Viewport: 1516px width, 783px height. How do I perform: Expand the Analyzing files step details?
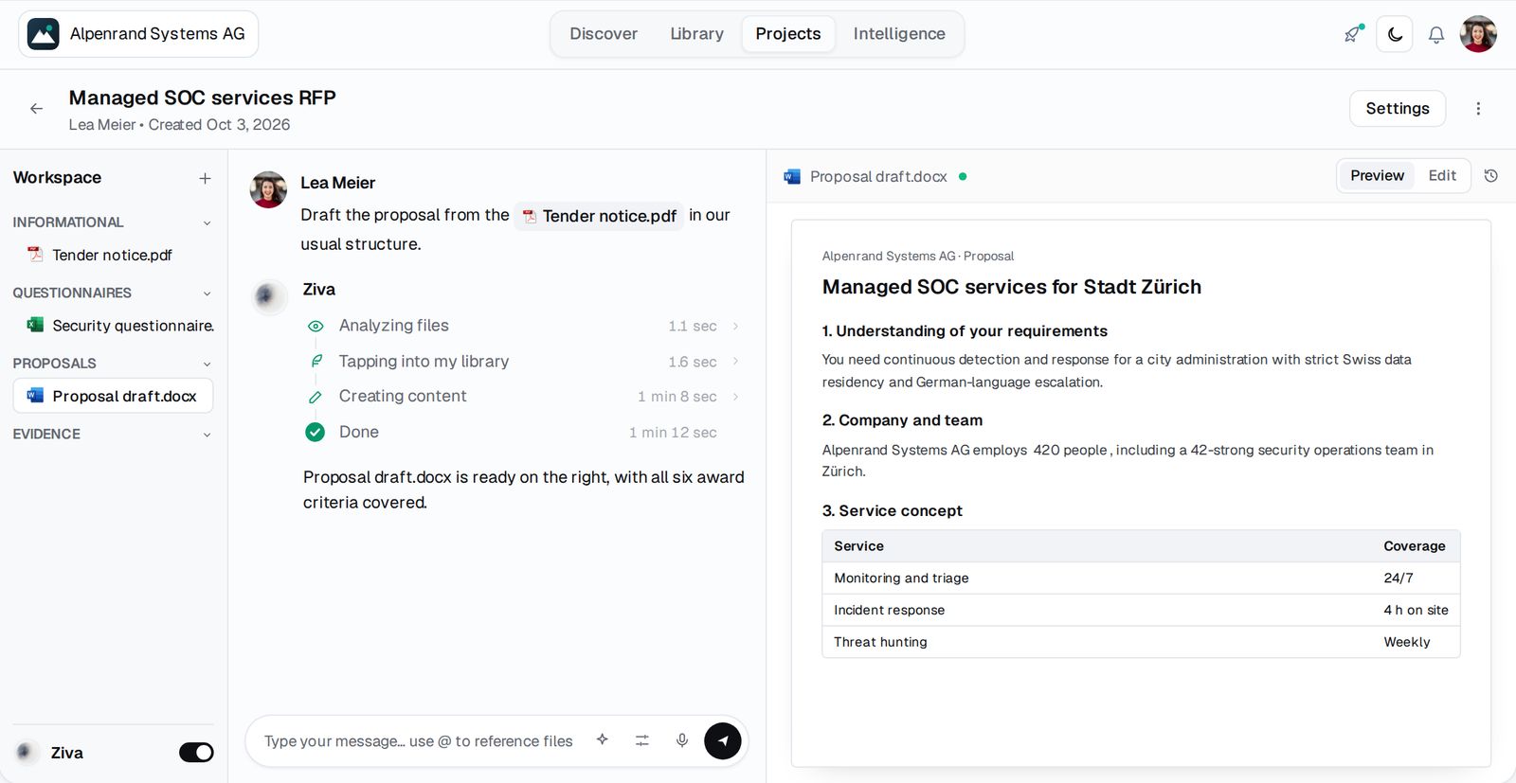point(736,326)
